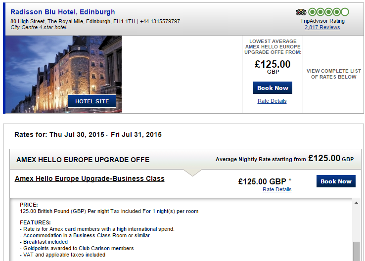Click the details panel scrollbar thumb
This screenshot has width=365, height=261.
pyautogui.click(x=356, y=252)
